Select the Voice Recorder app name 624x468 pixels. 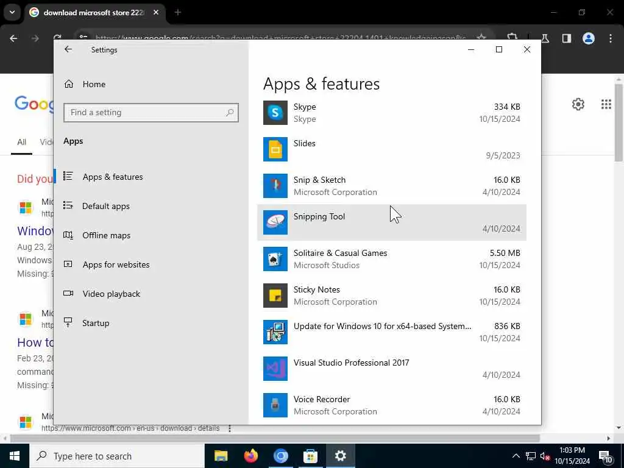pos(322,400)
